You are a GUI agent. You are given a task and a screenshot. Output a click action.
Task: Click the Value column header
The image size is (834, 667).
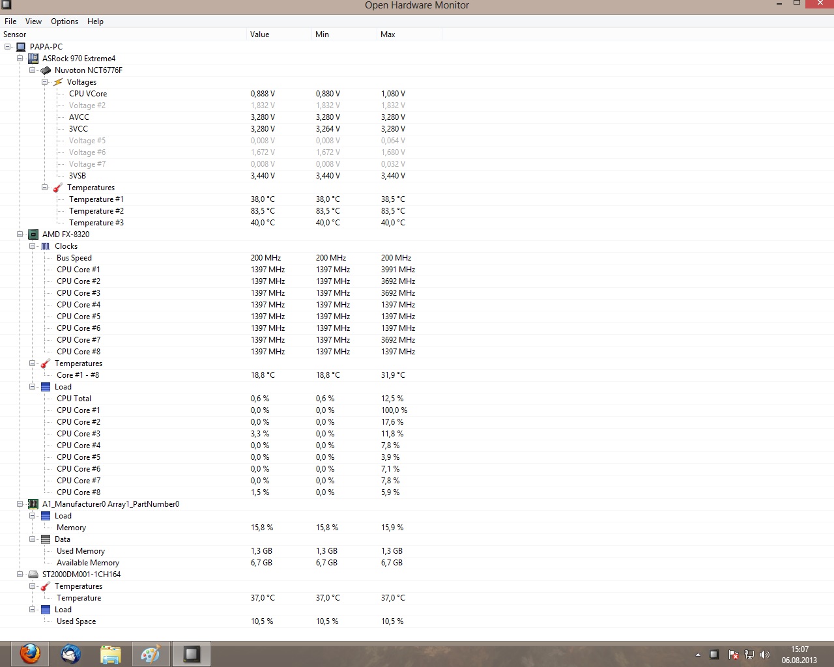[280, 35]
